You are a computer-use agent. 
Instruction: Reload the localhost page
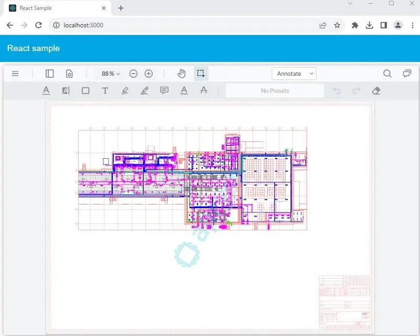[x=38, y=25]
